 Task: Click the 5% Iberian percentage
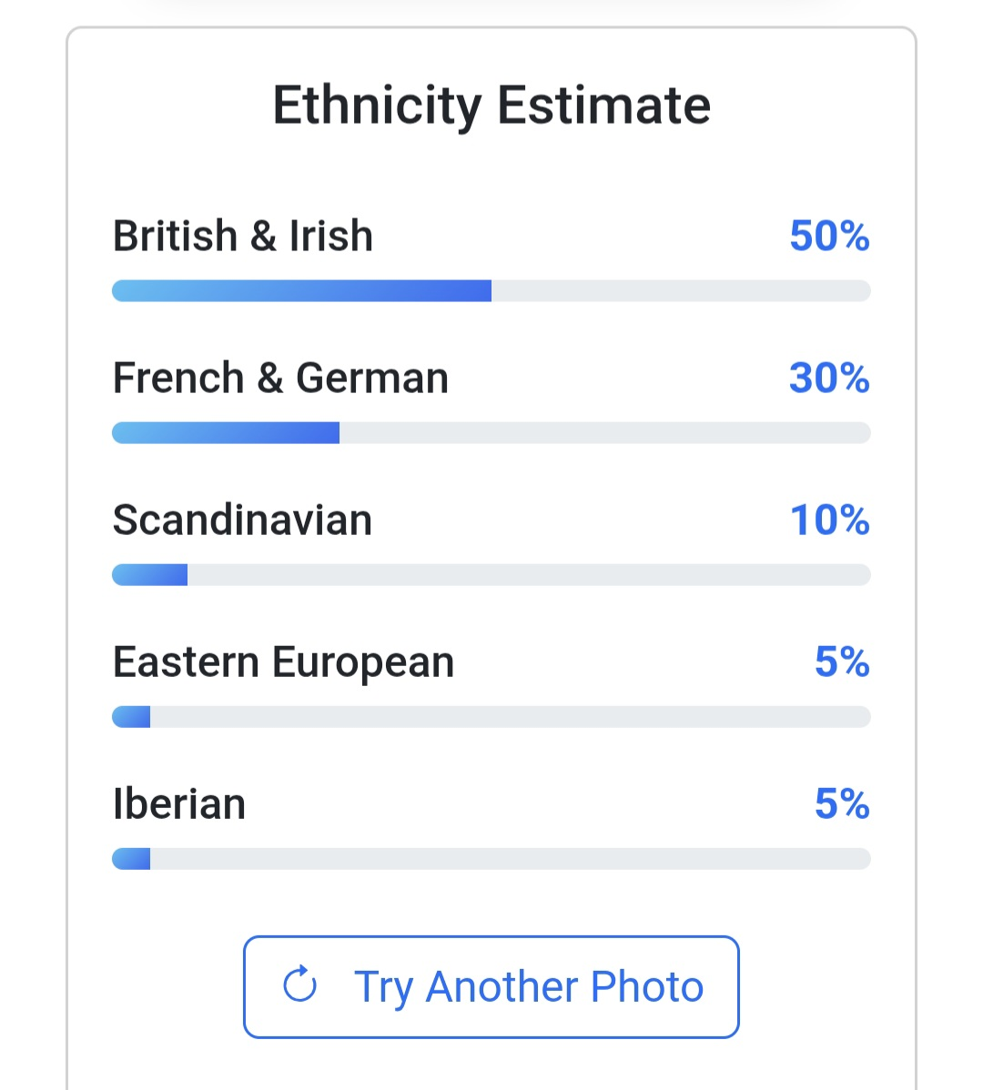pos(842,804)
